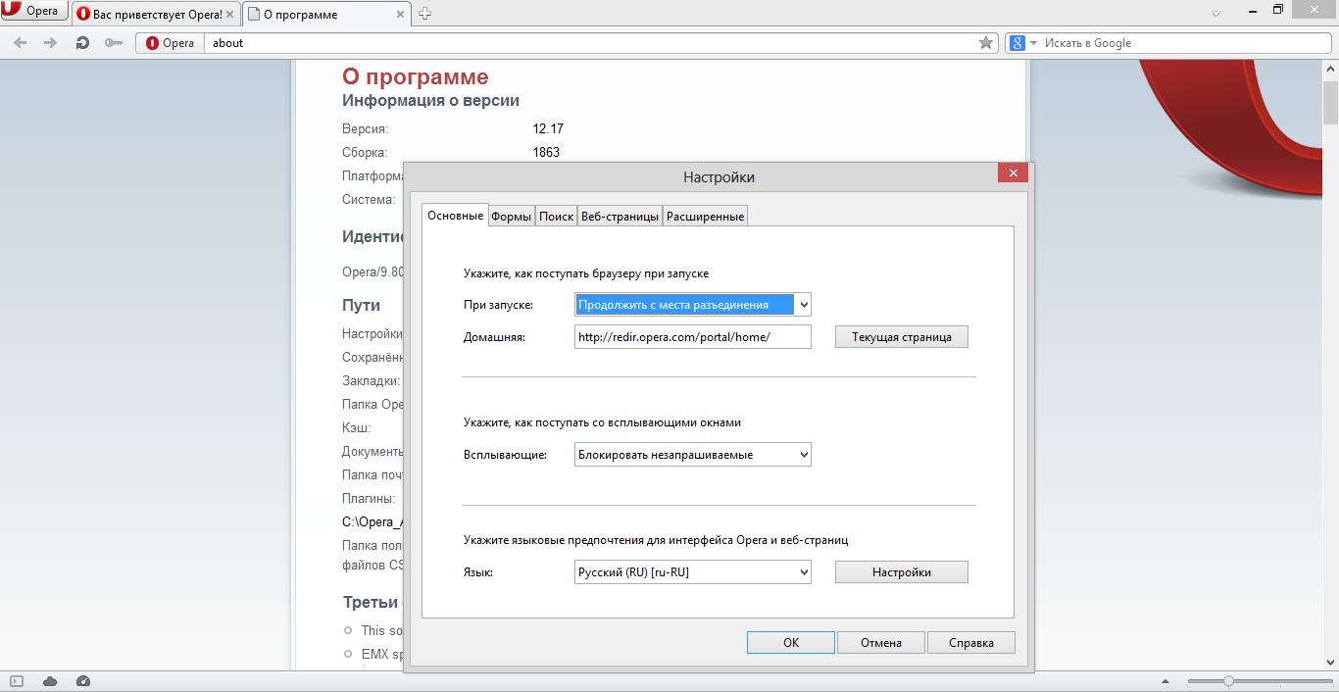Click the "Домашняя" homepage URL field
Screen dimensions: 1339x692
pyautogui.click(x=692, y=337)
